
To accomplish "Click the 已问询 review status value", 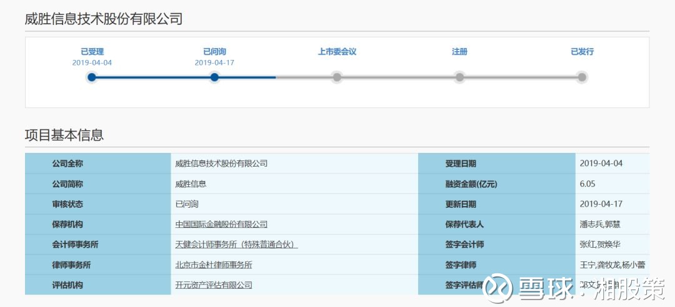I will coord(187,204).
